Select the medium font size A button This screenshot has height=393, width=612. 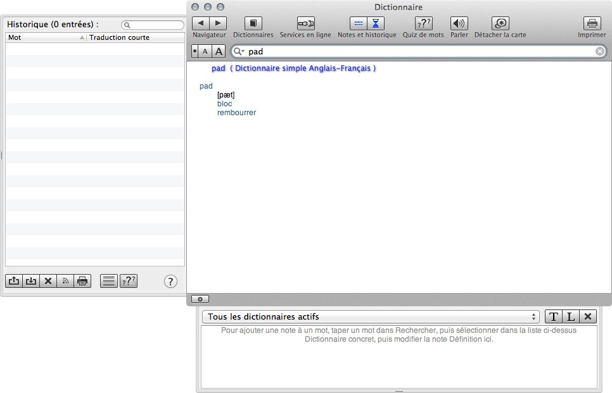(205, 51)
